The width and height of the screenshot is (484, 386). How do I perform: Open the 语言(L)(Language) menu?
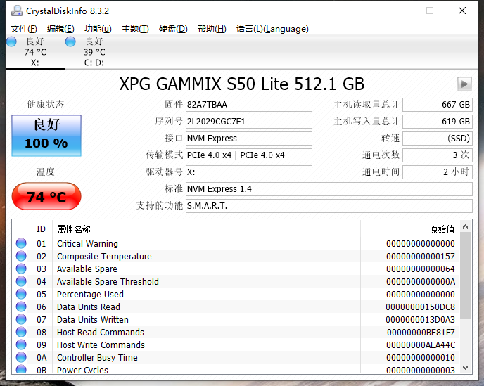coord(272,29)
